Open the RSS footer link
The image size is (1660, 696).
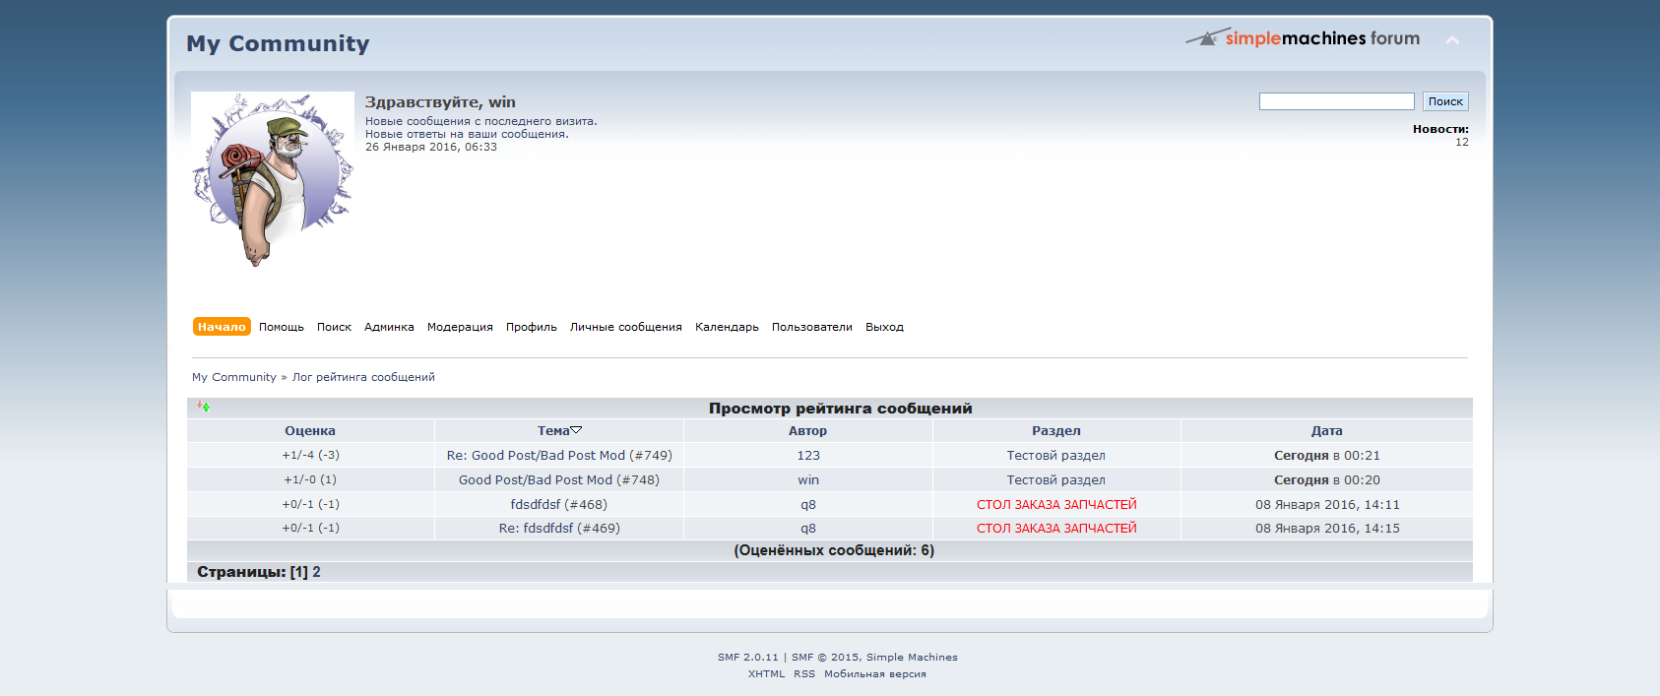804,673
